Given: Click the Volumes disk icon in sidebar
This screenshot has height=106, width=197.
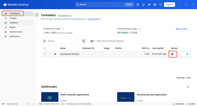Looking at the screenshot, I should point(6,23).
